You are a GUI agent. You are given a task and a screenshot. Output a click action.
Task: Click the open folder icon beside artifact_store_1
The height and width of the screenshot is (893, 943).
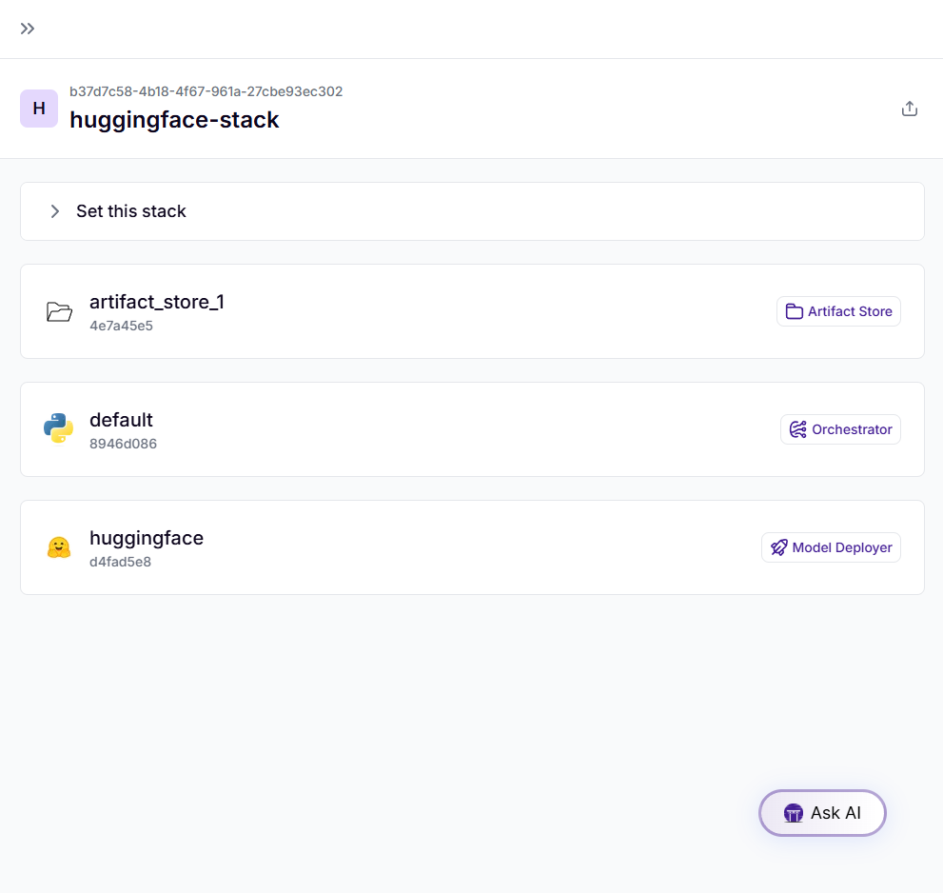point(59,311)
